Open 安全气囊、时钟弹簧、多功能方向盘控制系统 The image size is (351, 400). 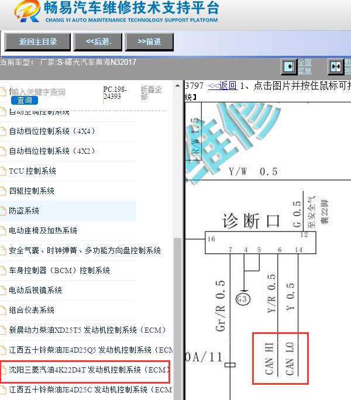click(x=85, y=251)
